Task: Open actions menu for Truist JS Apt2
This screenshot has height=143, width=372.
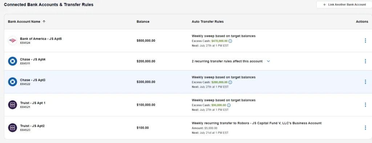Action: (x=365, y=128)
